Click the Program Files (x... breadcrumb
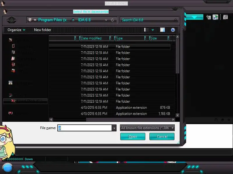 click(x=54, y=20)
